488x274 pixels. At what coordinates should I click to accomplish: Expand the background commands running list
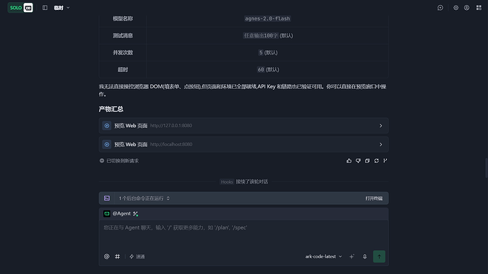click(144, 198)
